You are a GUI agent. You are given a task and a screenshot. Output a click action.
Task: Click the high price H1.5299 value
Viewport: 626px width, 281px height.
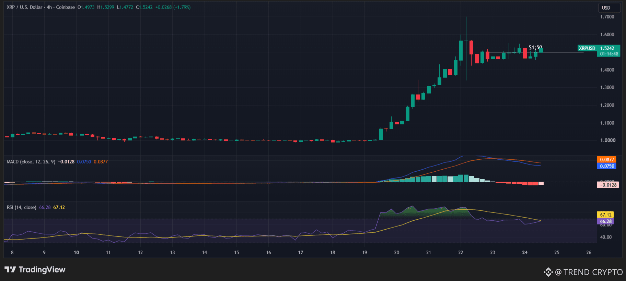point(106,7)
